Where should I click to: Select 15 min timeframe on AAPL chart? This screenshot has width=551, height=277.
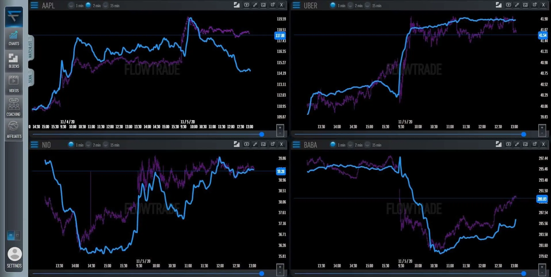[106, 5]
